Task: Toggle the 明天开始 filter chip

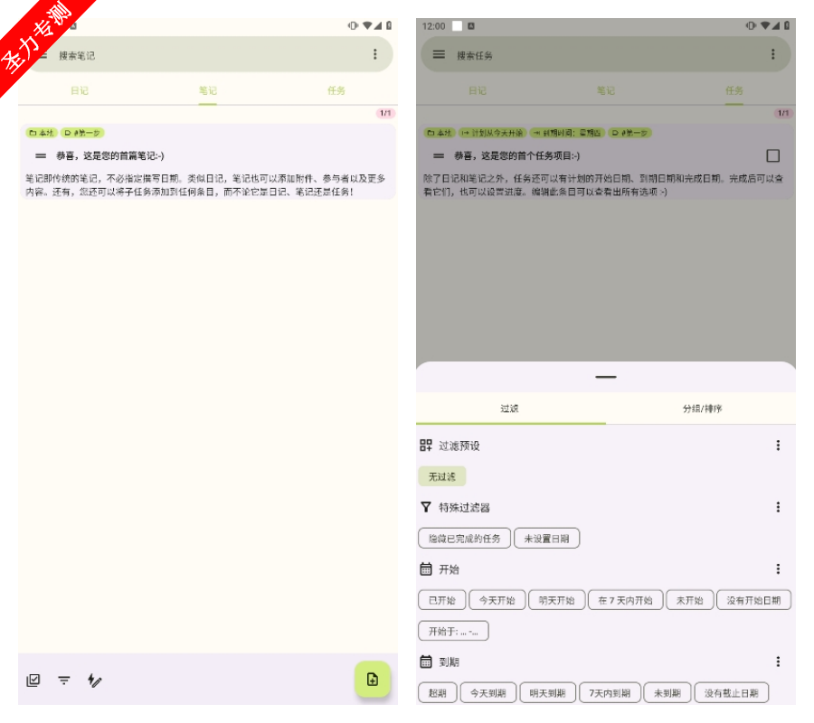Action: pyautogui.click(x=556, y=600)
